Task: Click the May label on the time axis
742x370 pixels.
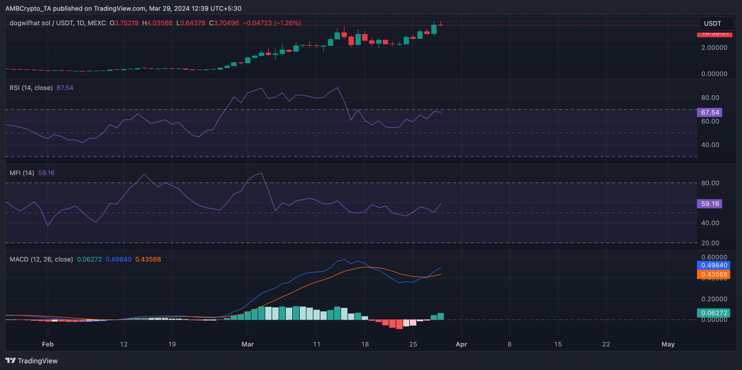Action: pyautogui.click(x=668, y=344)
